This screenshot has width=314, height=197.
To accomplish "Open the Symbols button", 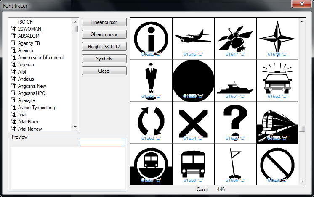I will tap(104, 59).
